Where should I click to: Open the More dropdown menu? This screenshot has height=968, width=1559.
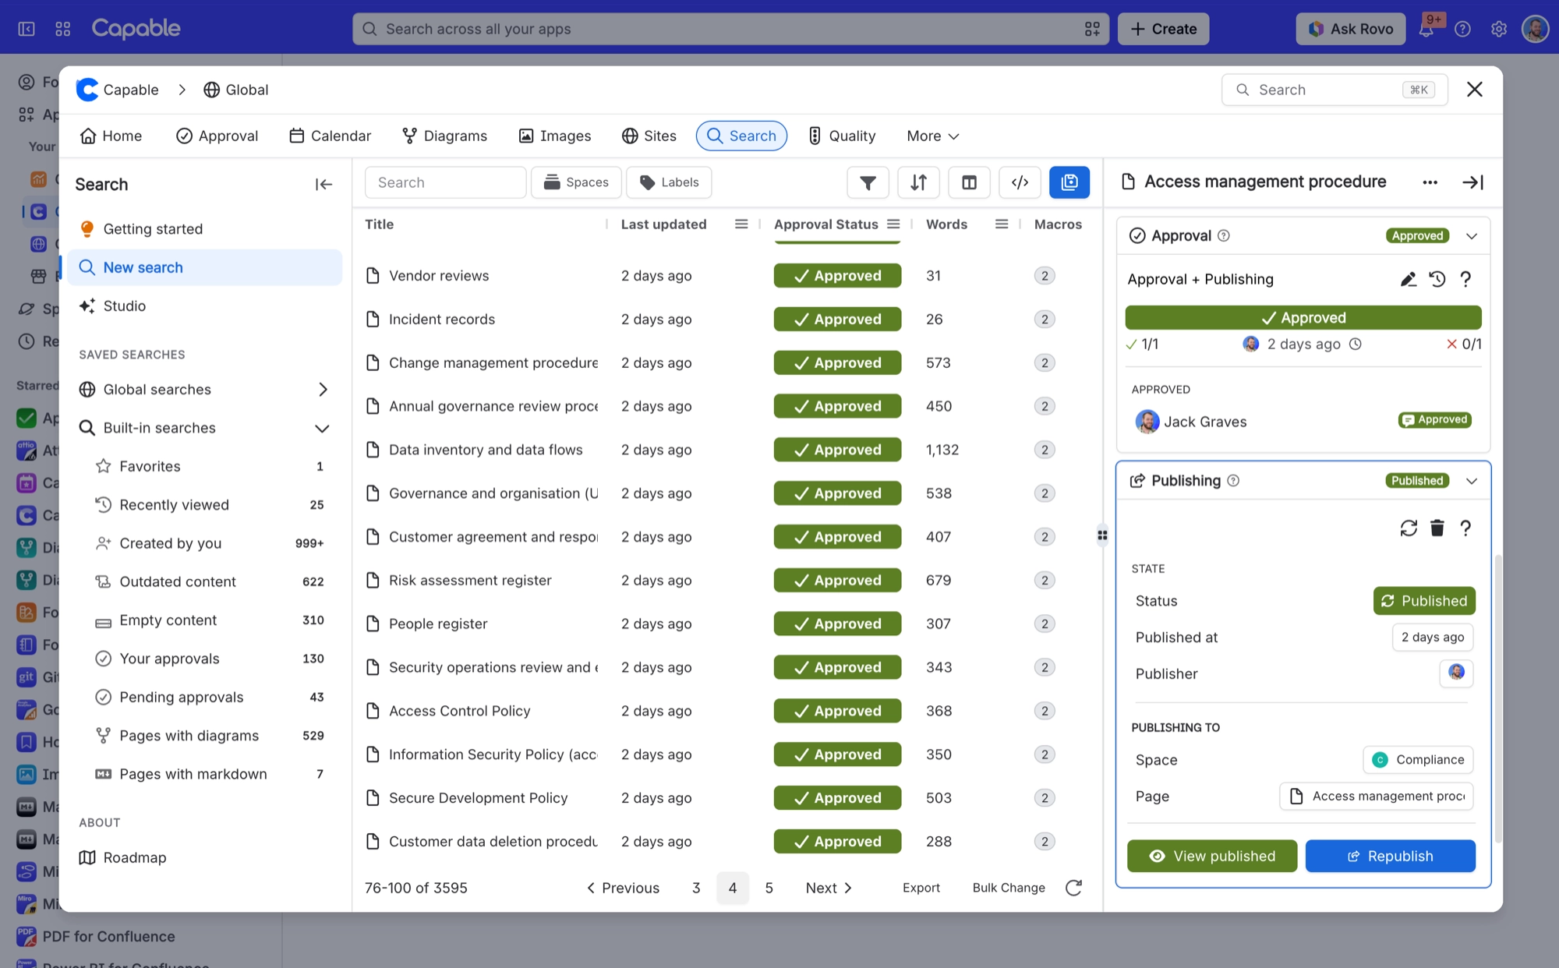[932, 136]
